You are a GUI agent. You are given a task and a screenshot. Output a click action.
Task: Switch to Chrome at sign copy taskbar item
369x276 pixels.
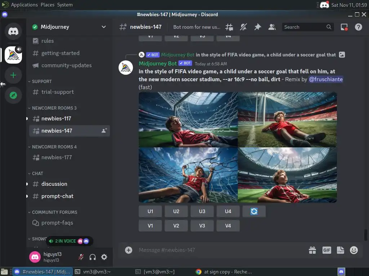coord(224,272)
